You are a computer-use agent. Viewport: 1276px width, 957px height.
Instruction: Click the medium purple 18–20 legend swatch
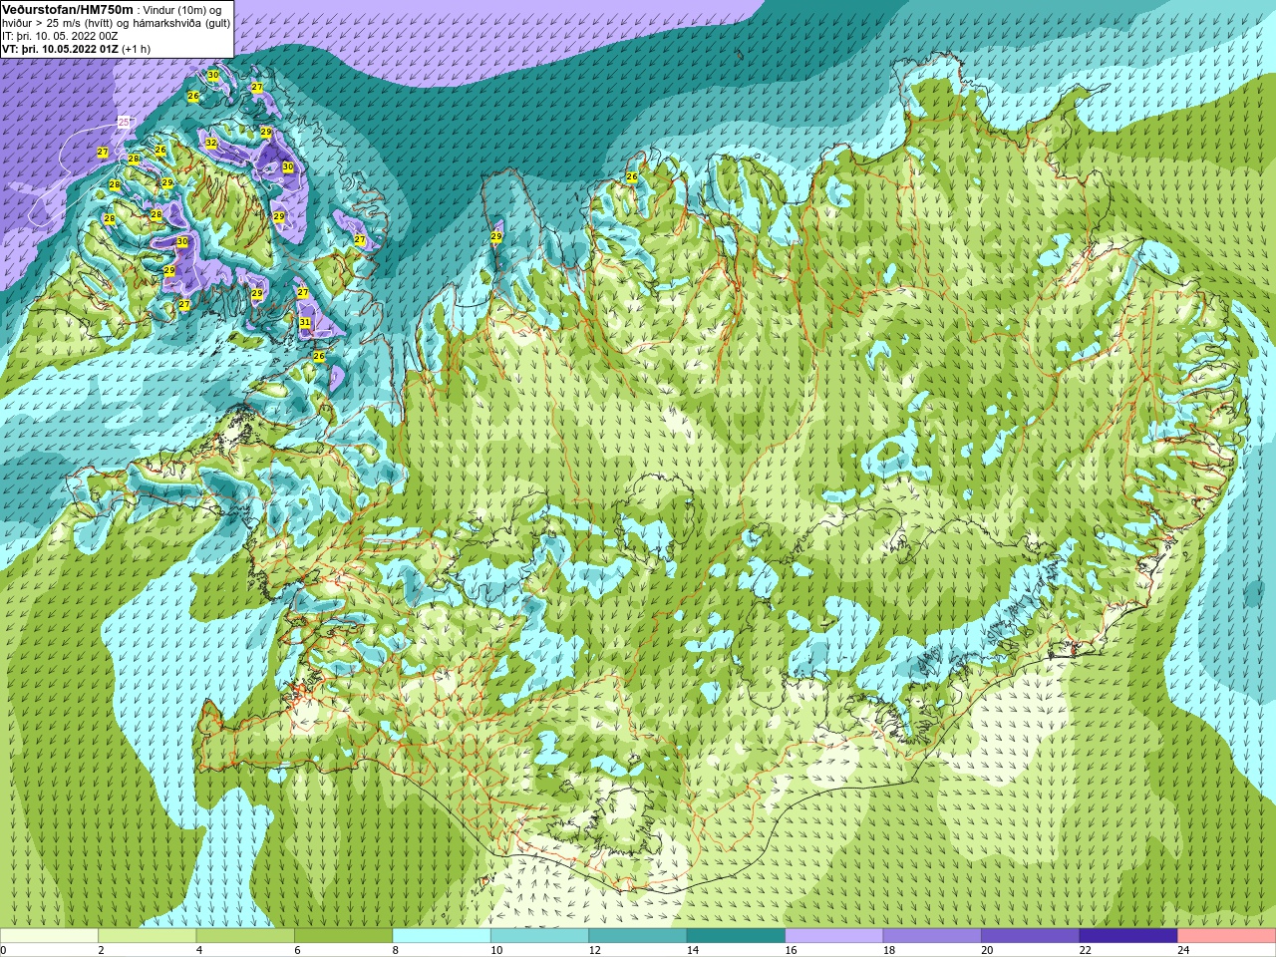(932, 936)
